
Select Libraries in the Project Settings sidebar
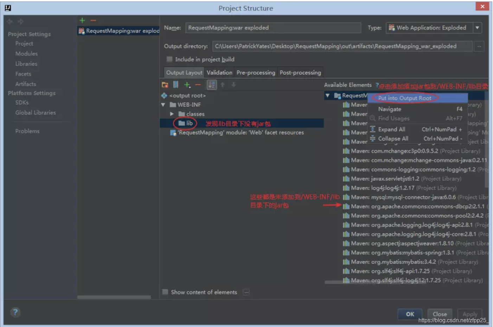click(x=26, y=64)
